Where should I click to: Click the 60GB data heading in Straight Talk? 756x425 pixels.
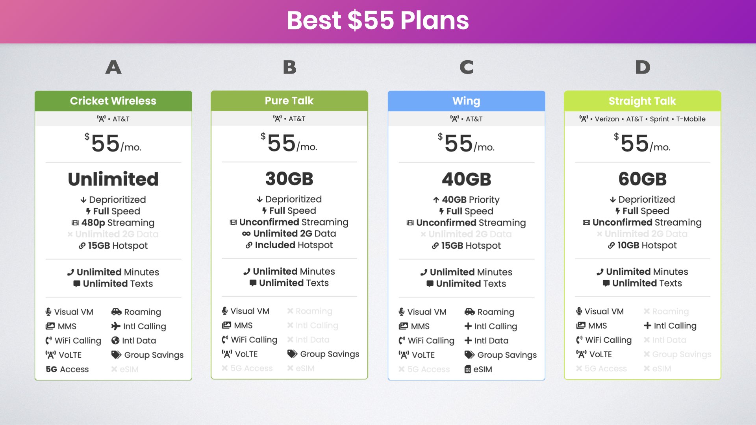[643, 179]
